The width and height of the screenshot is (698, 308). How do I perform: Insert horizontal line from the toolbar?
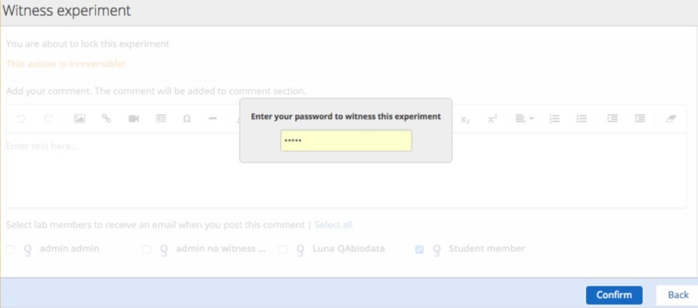click(212, 119)
